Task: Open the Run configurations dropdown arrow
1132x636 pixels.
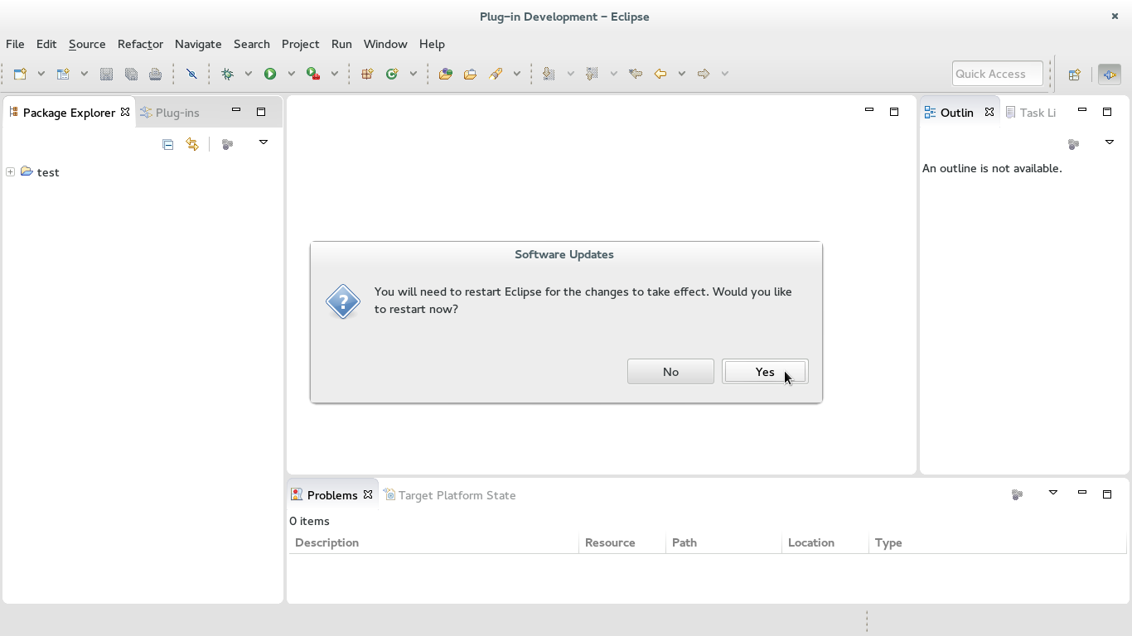Action: 291,74
